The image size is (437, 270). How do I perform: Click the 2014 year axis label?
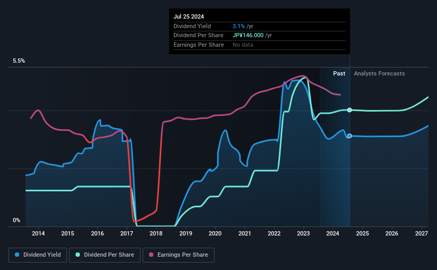(x=38, y=233)
